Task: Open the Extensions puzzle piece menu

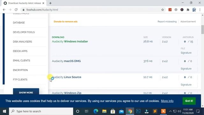Action: [x=188, y=10]
